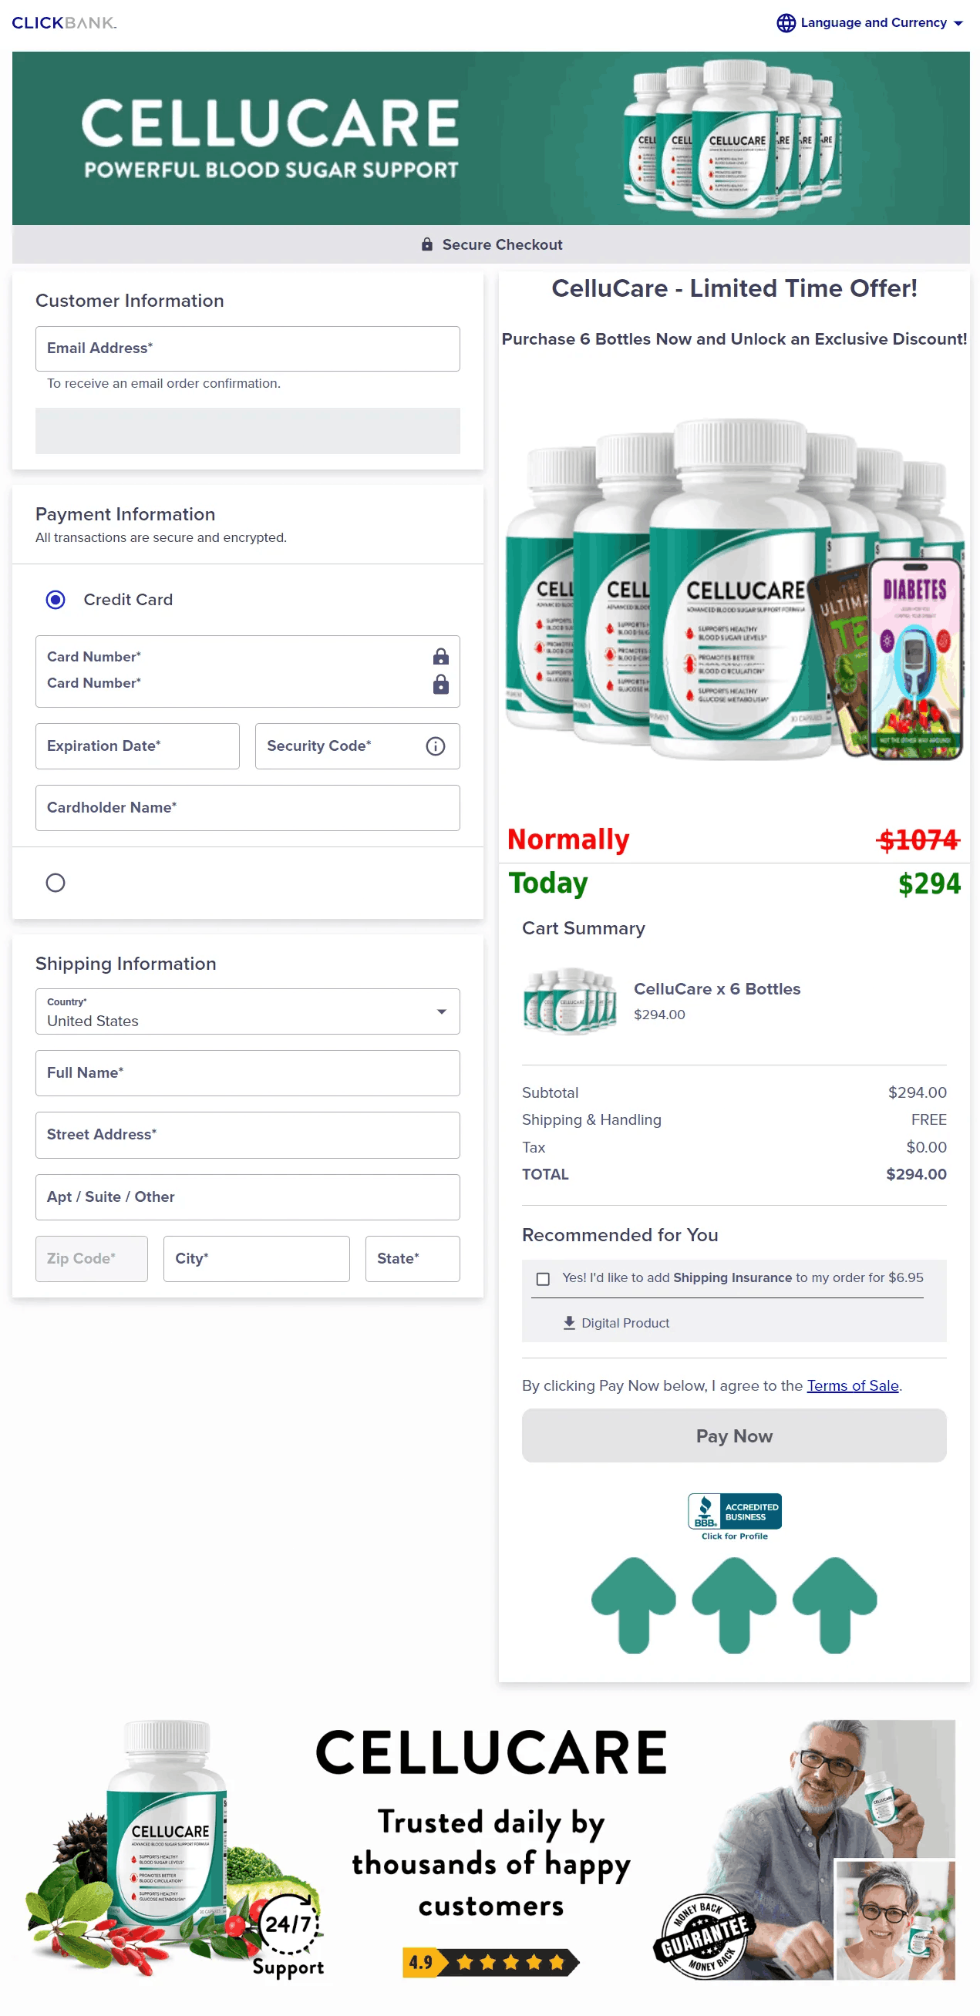Open the Terms of Sale link

[852, 1385]
